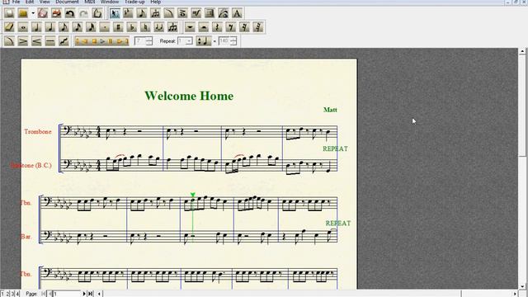Open the MIDI menu
This screenshot has height=297, width=528.
point(90,2)
